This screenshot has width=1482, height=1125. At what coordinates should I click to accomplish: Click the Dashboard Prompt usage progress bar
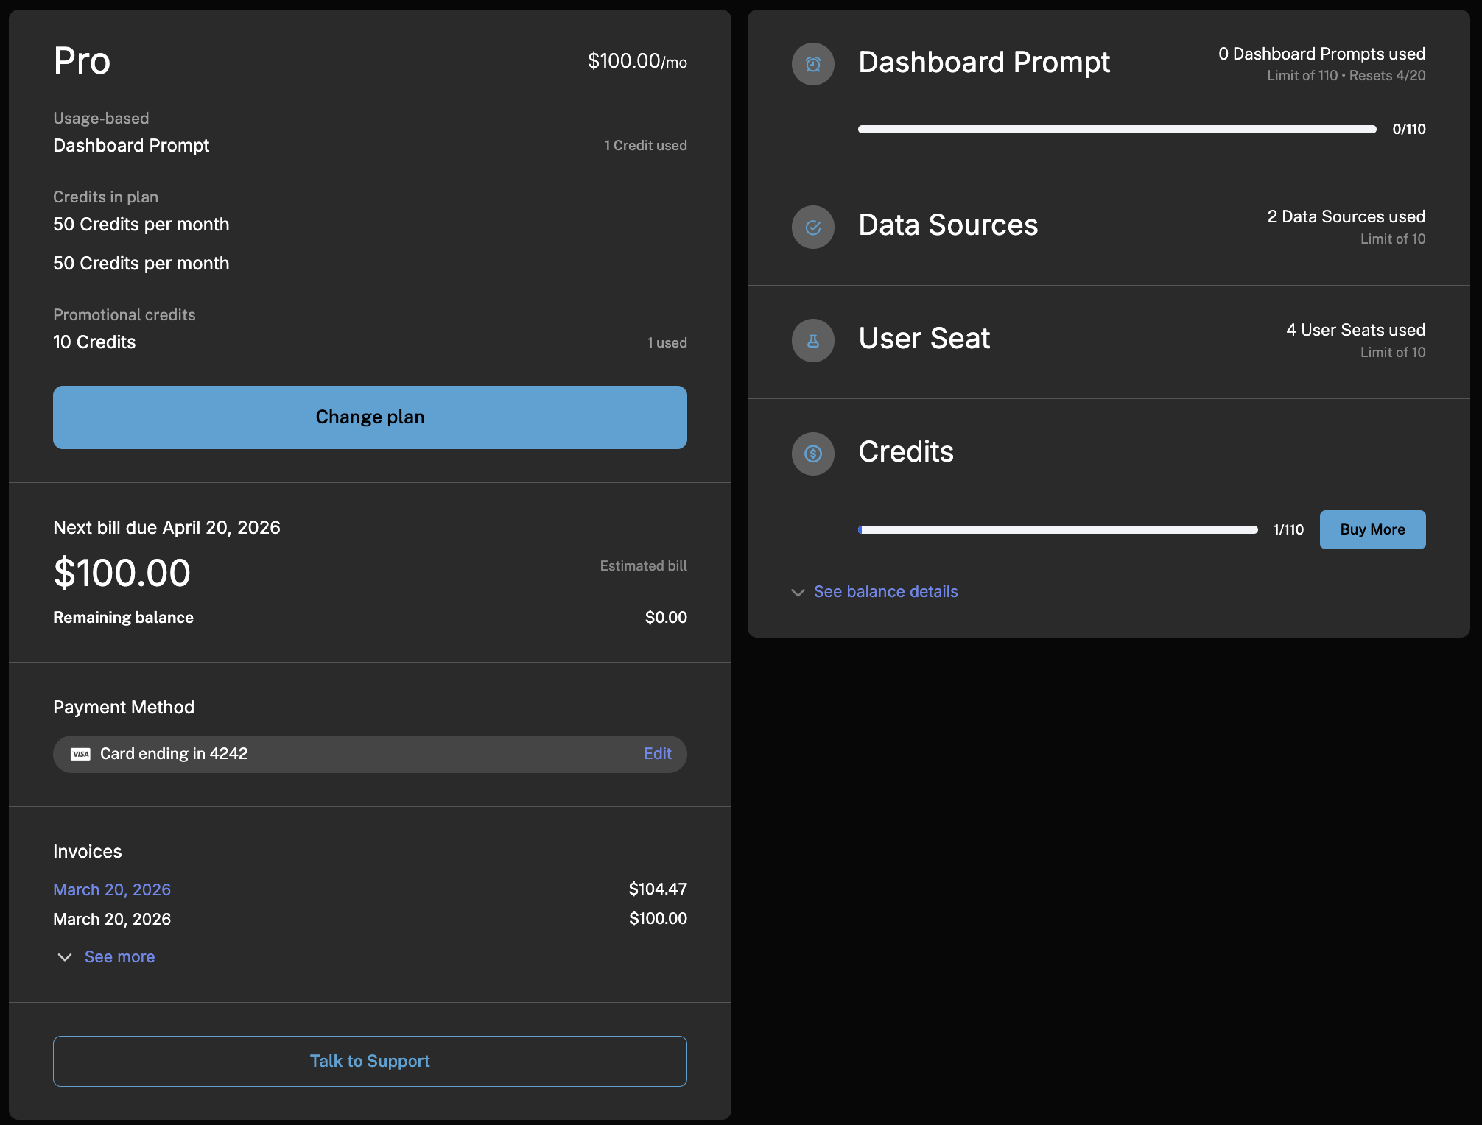1115,129
